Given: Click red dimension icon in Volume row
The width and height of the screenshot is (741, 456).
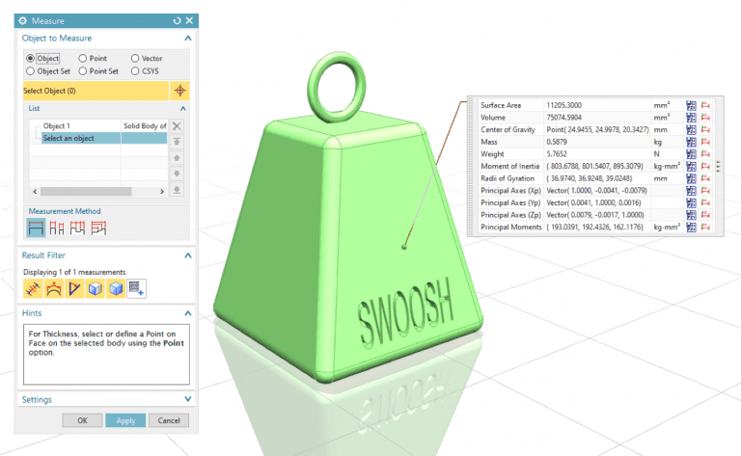Looking at the screenshot, I should click(705, 118).
